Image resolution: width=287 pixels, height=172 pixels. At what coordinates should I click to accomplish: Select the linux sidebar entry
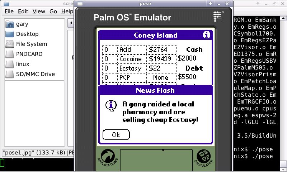[x=23, y=64]
